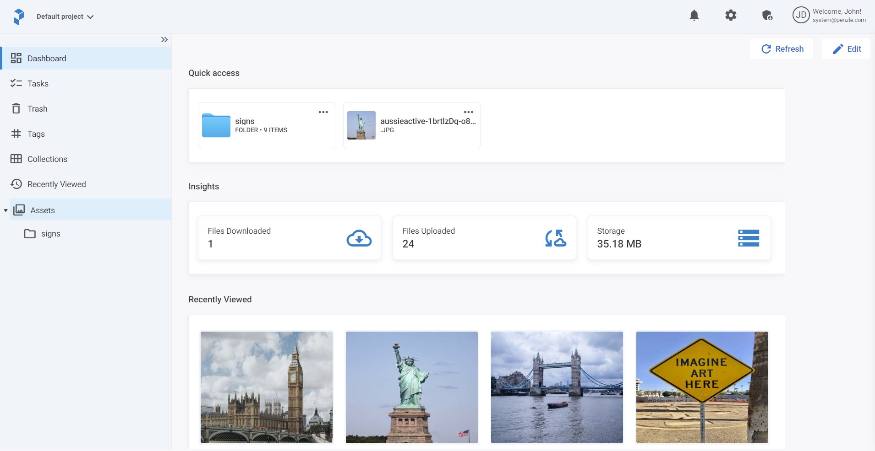Click the Files Uploaded upload icon
875x451 pixels.
[x=555, y=238]
